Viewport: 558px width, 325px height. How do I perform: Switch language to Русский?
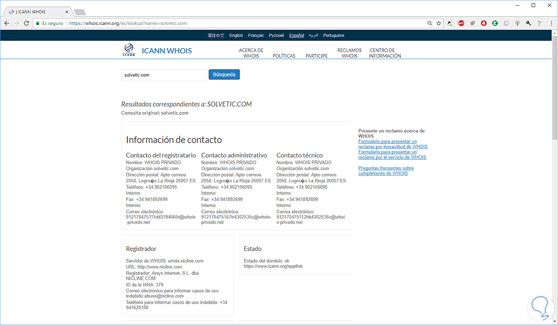(276, 35)
